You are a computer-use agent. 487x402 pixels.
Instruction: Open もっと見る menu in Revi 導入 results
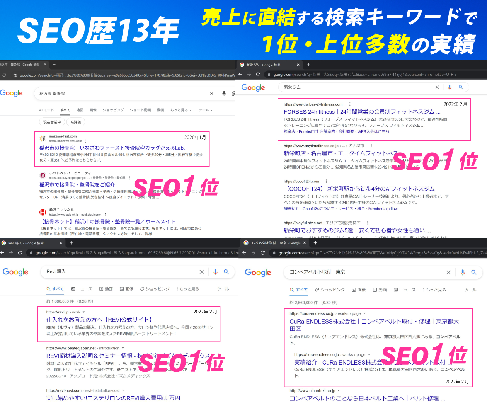(188, 289)
